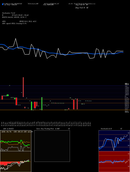Open the red RSI chart panel
The image size is (130, 172).
[x=114, y=162]
